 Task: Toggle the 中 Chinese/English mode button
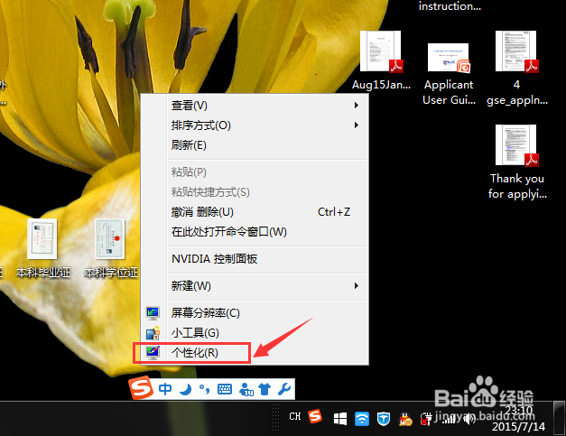pyautogui.click(x=165, y=389)
